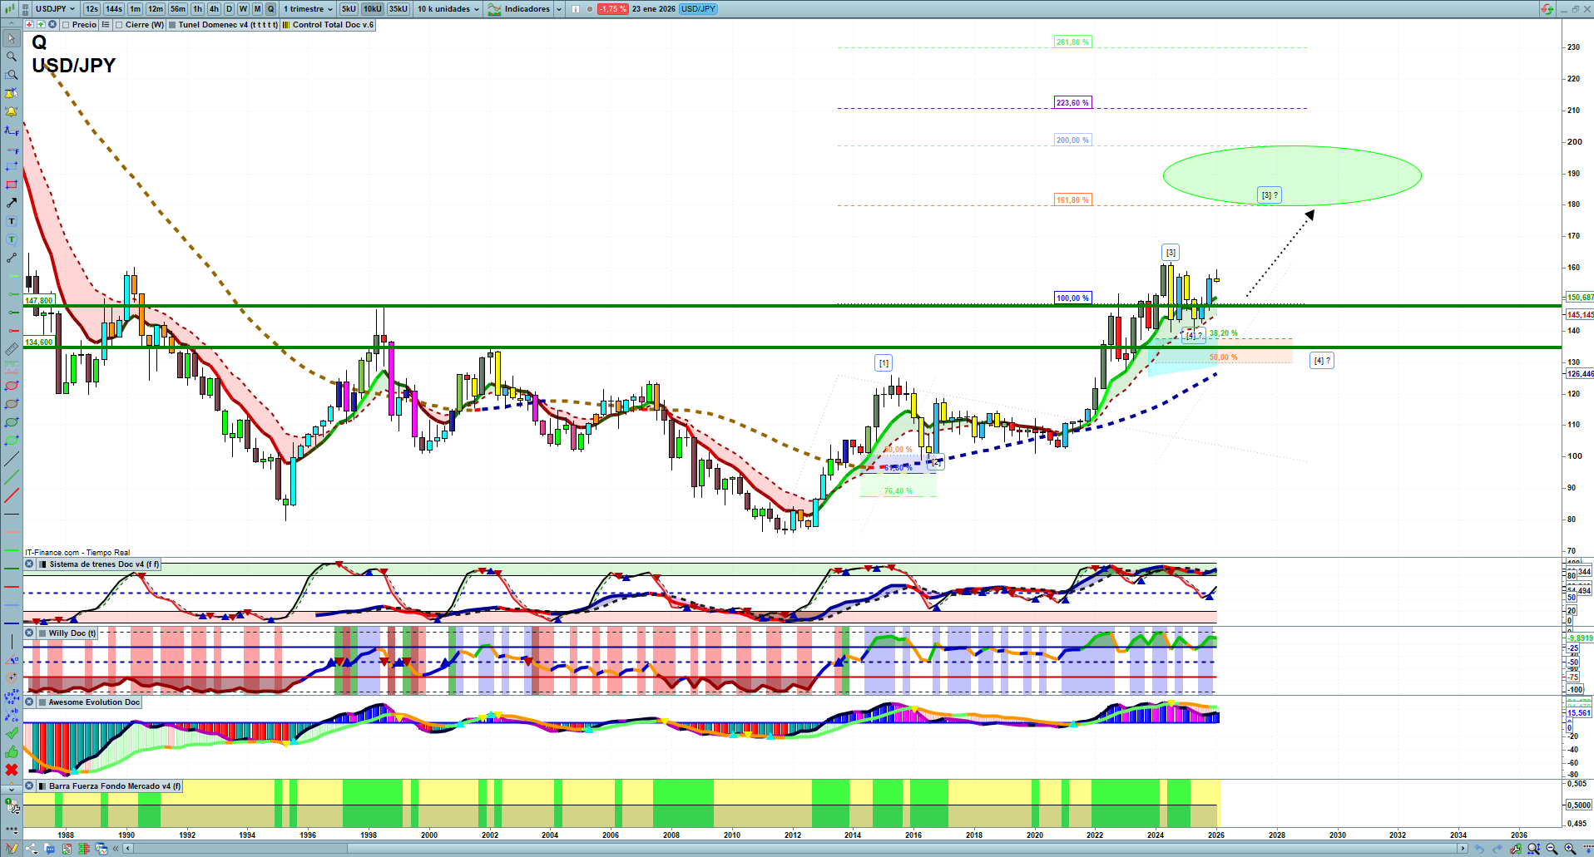Toggle the Cierre (W) checkbox
Image resolution: width=1594 pixels, height=857 pixels.
pyautogui.click(x=119, y=25)
